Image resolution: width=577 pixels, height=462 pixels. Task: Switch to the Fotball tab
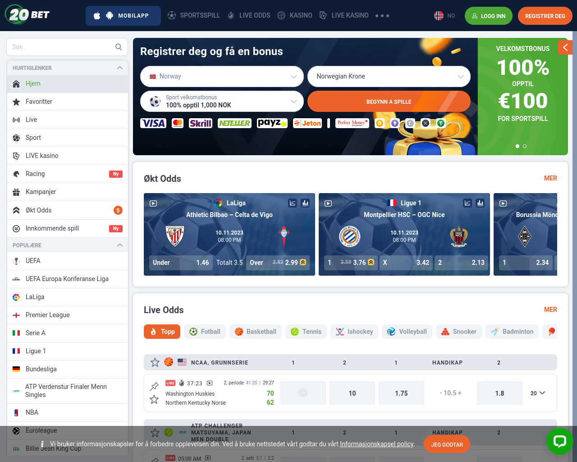tap(205, 332)
